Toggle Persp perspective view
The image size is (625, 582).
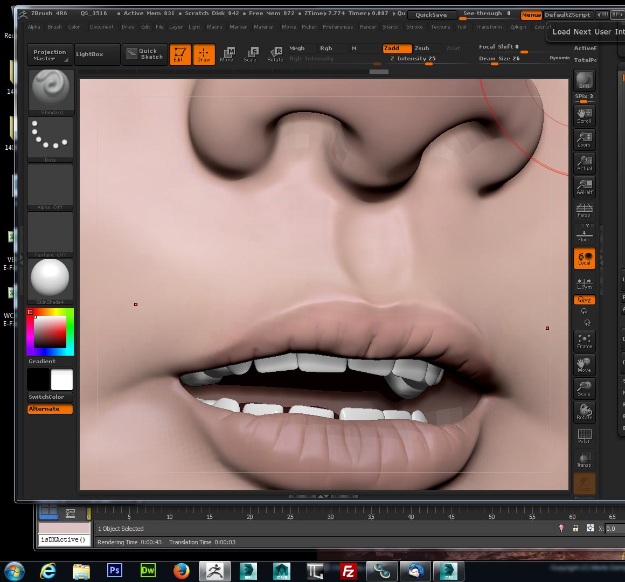point(584,210)
